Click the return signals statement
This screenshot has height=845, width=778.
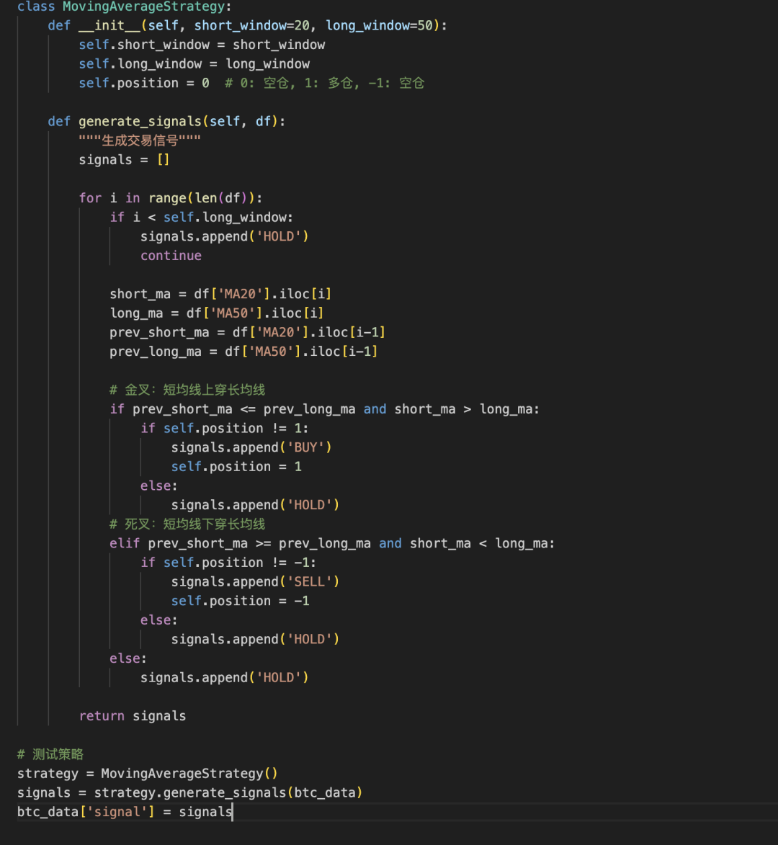[x=133, y=716]
